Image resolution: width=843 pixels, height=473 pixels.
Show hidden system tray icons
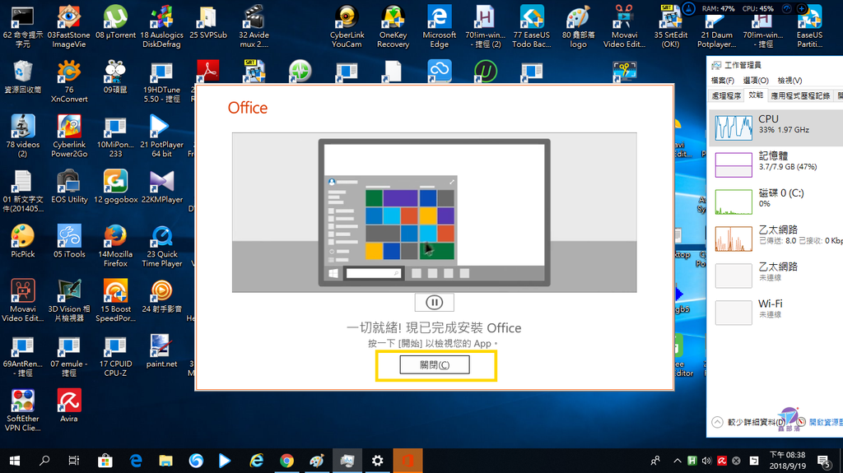[678, 461]
